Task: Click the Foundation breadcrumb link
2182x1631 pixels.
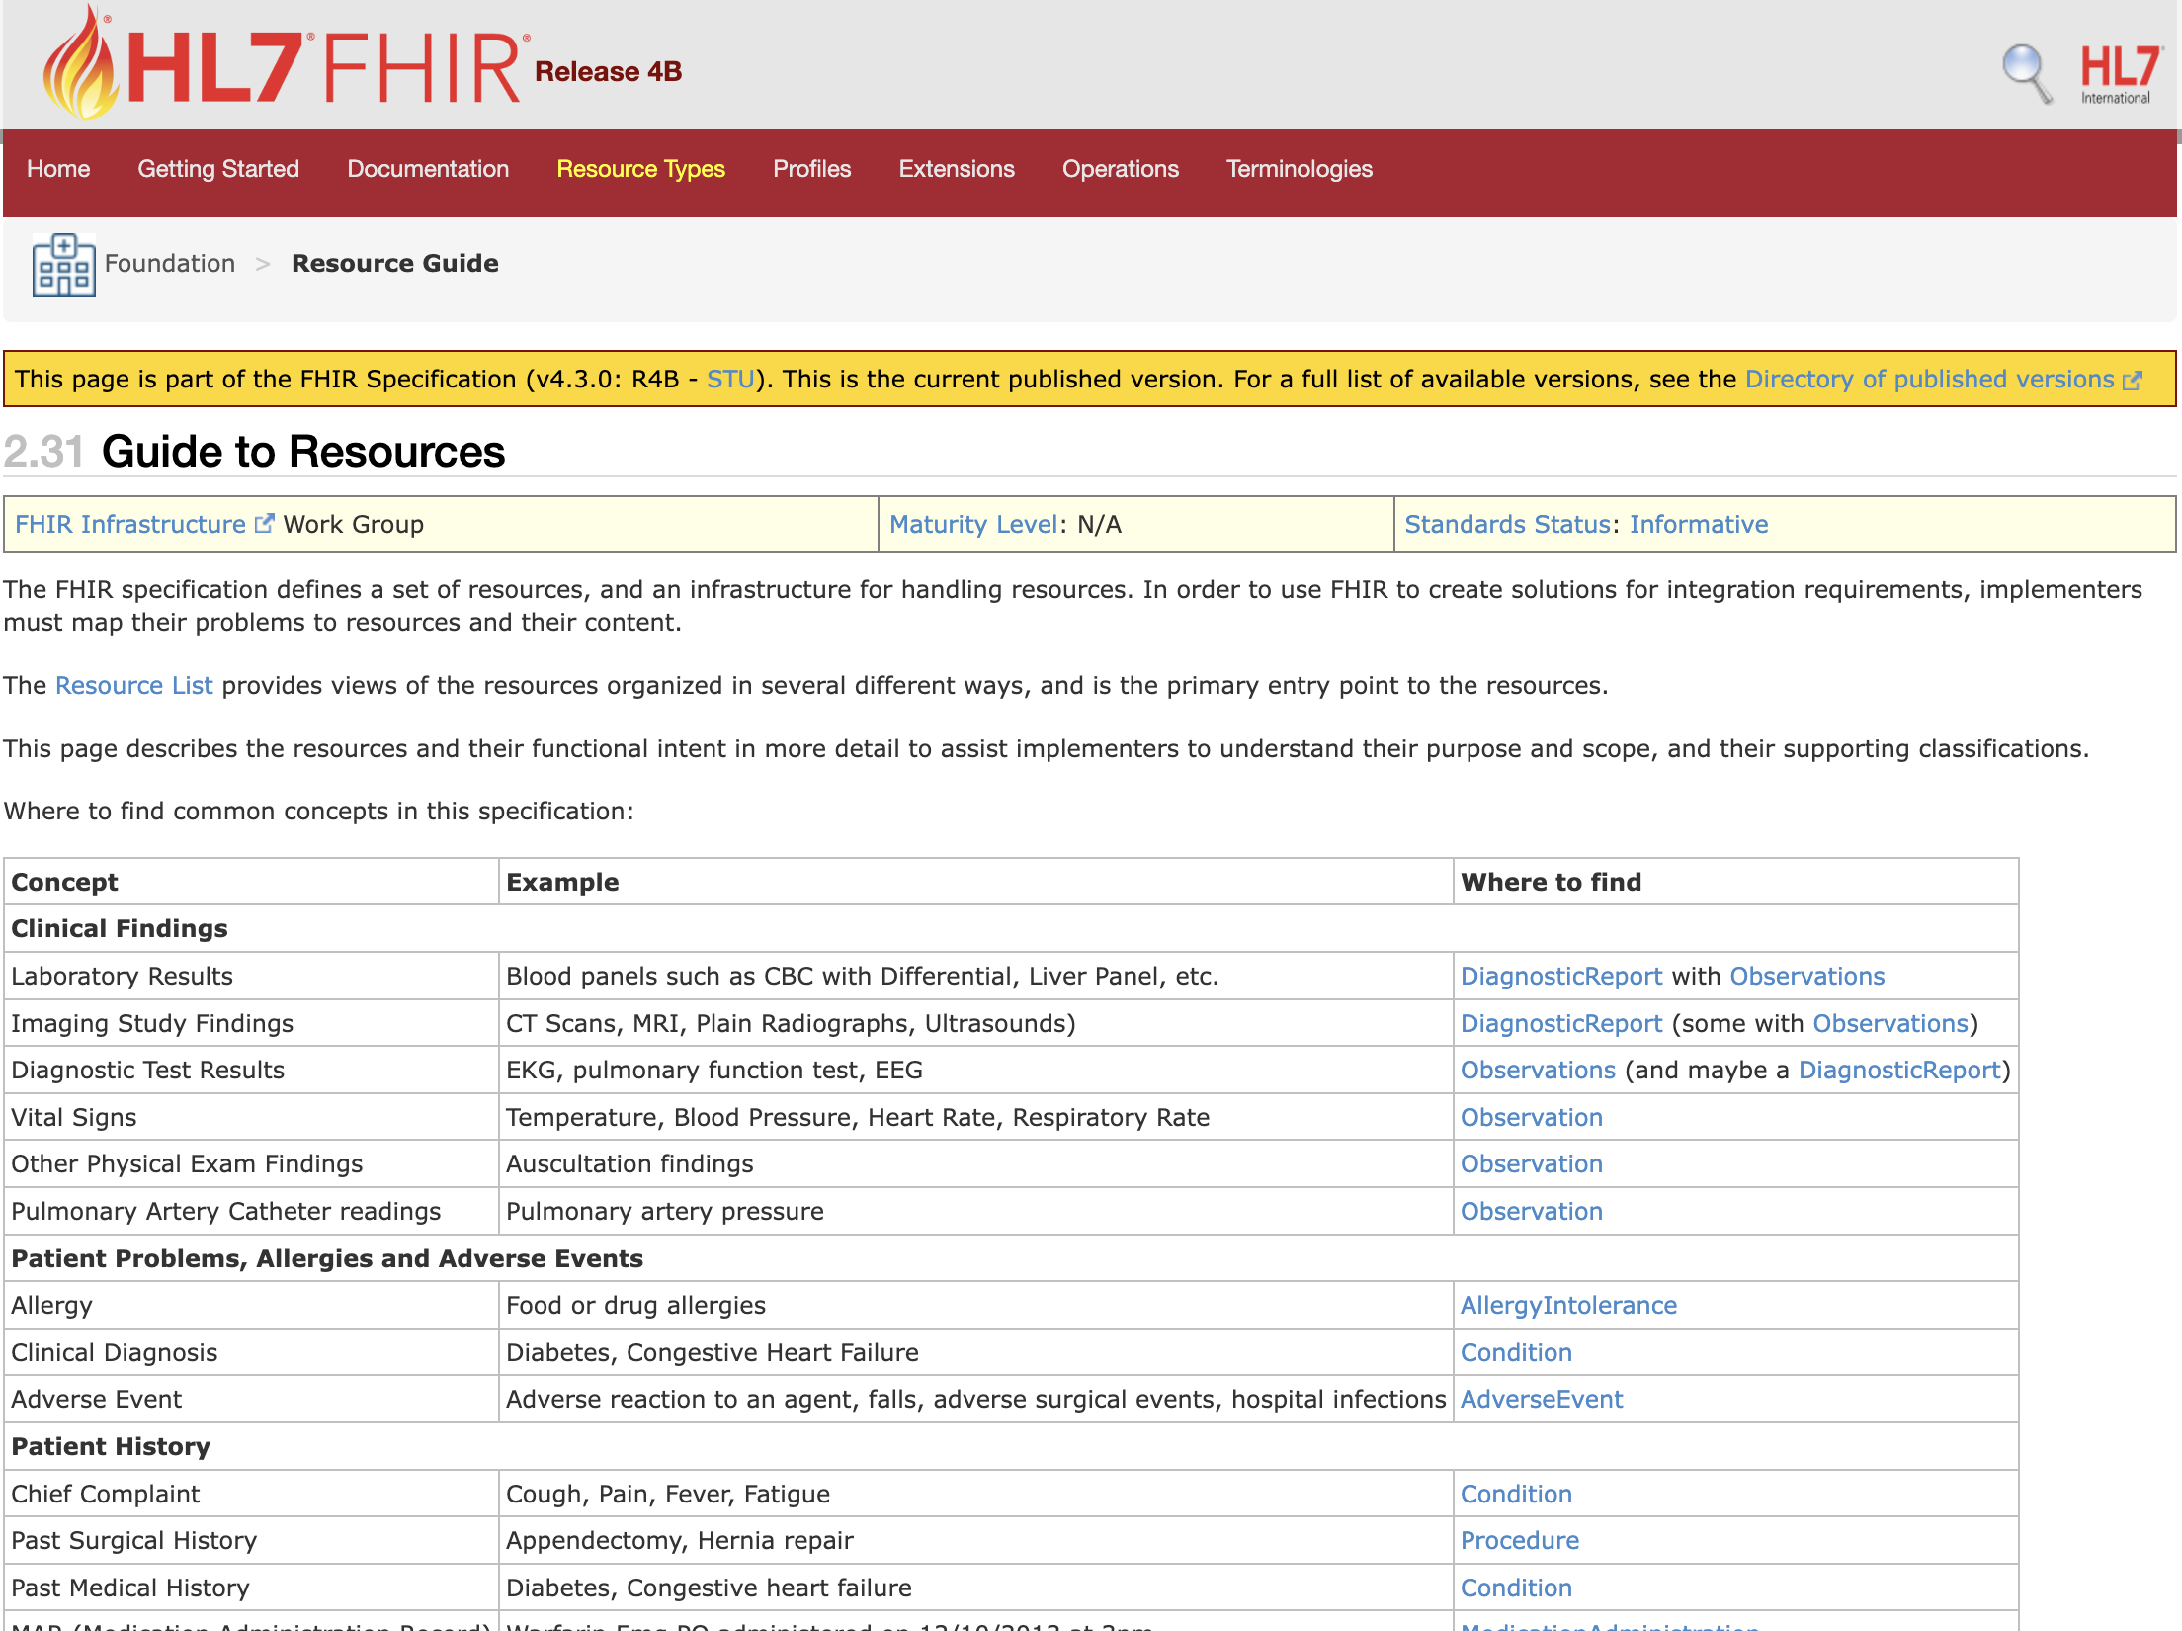Action: [170, 264]
